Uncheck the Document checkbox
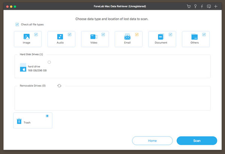This screenshot has width=225, height=154. point(170,34)
